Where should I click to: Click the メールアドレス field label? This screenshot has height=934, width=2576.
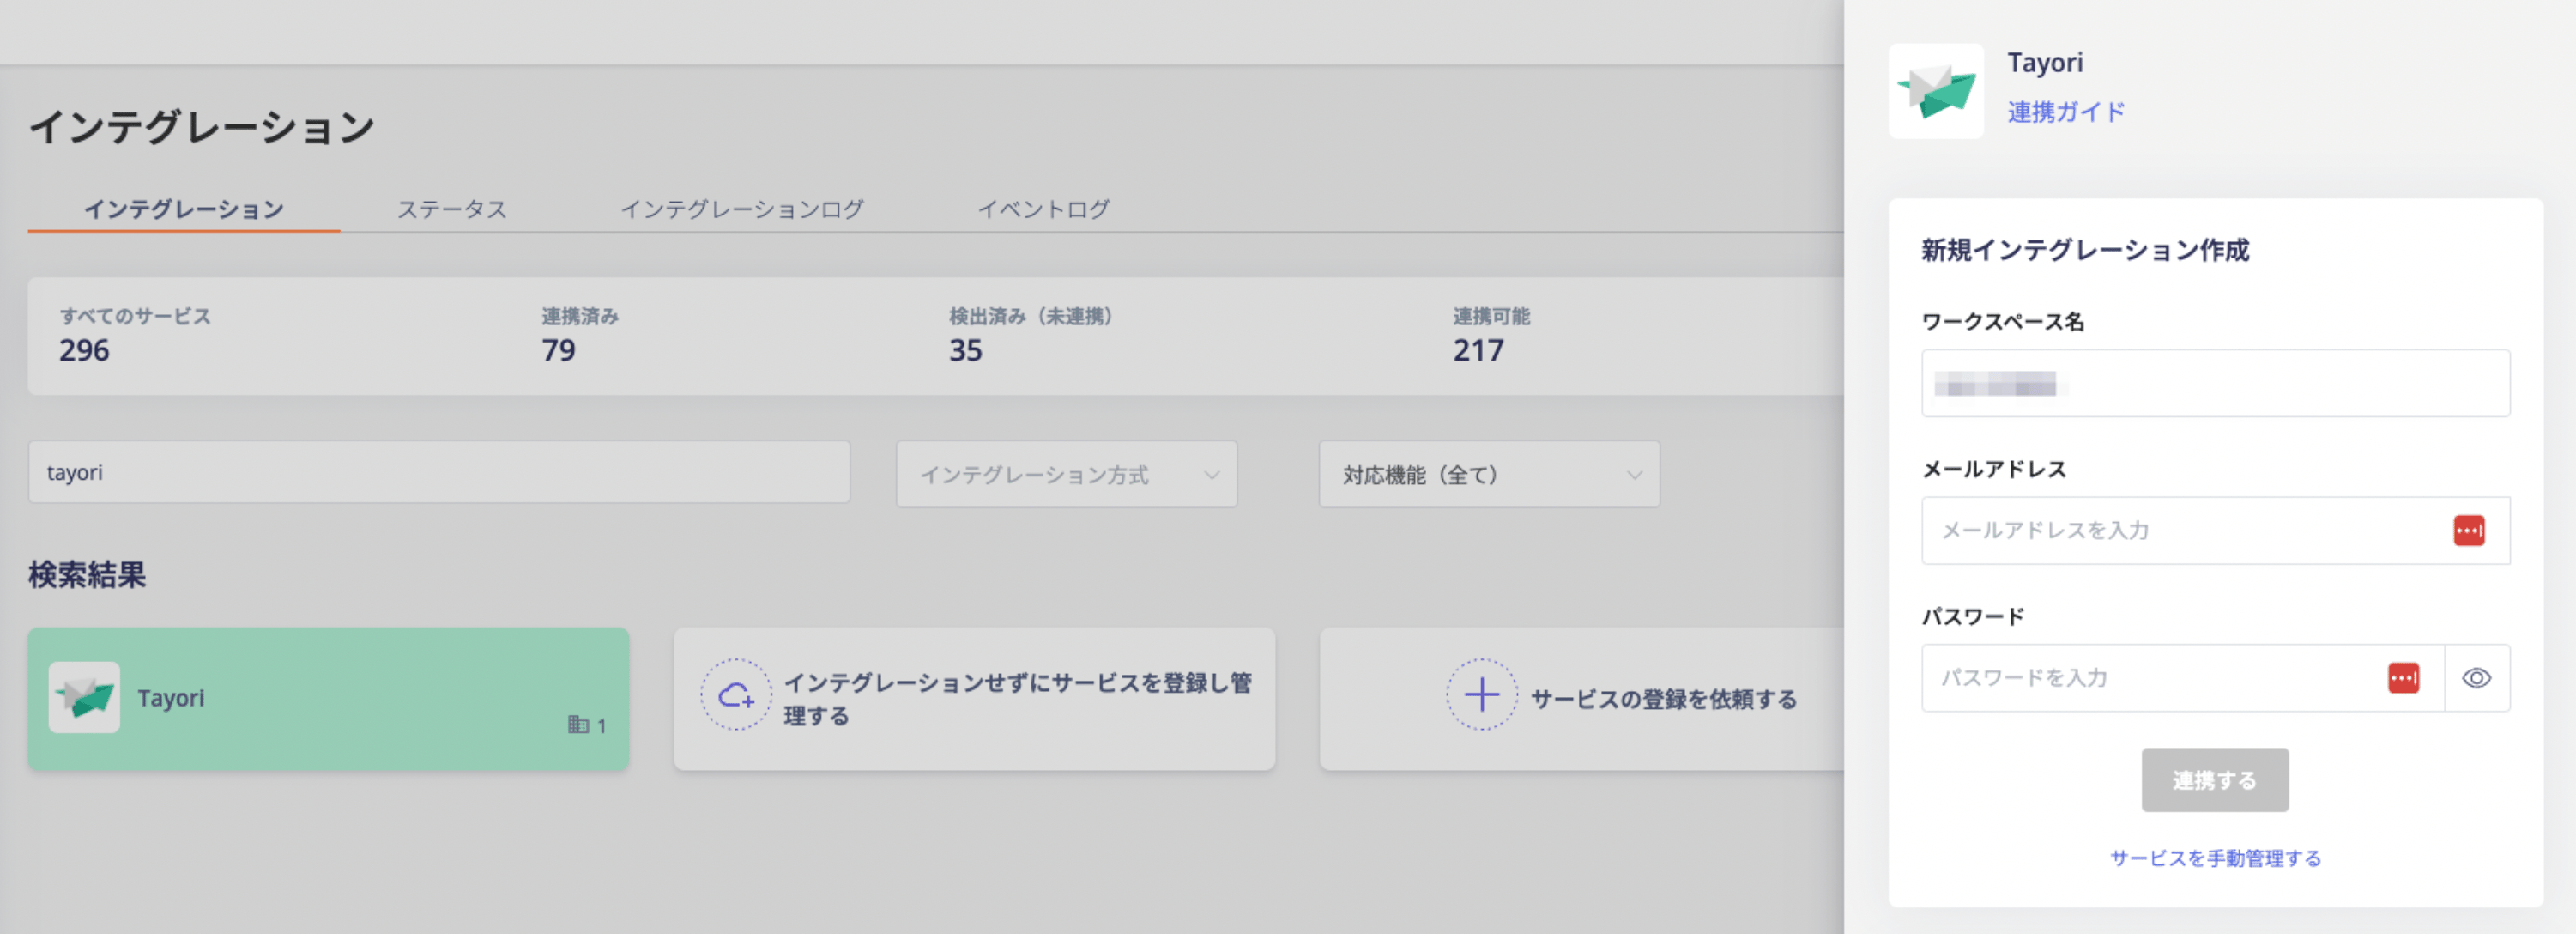click(x=1994, y=469)
